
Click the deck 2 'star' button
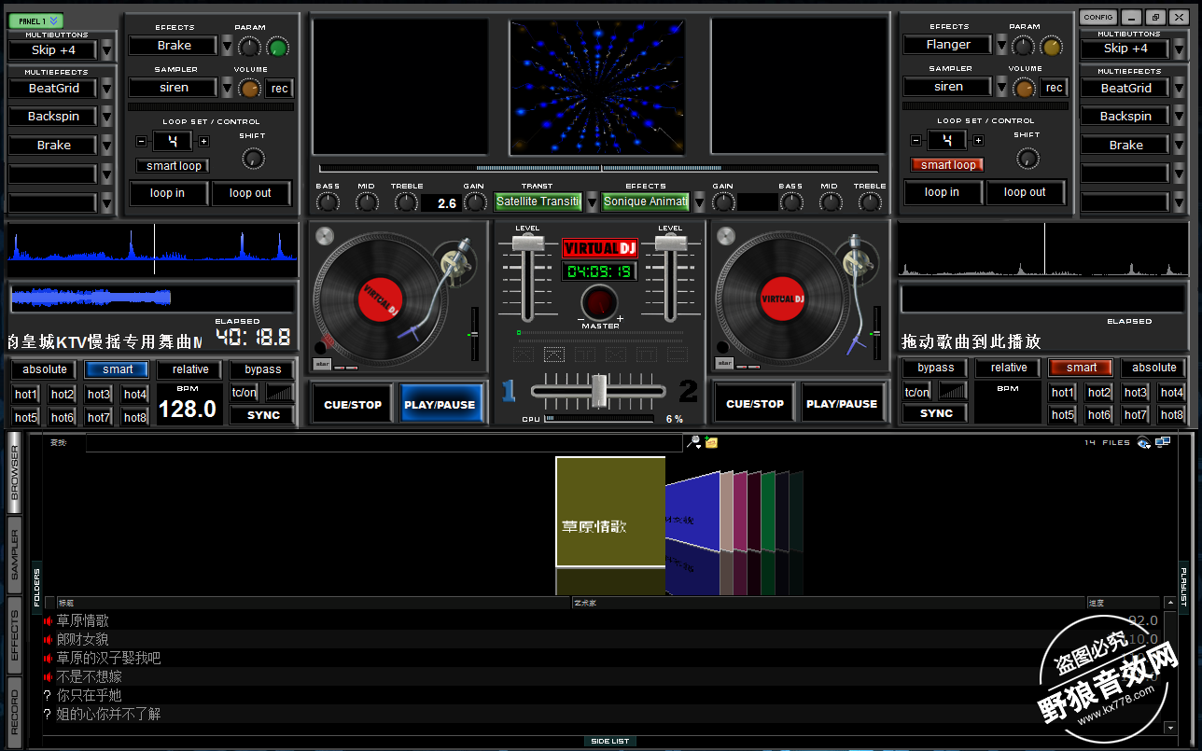(724, 363)
